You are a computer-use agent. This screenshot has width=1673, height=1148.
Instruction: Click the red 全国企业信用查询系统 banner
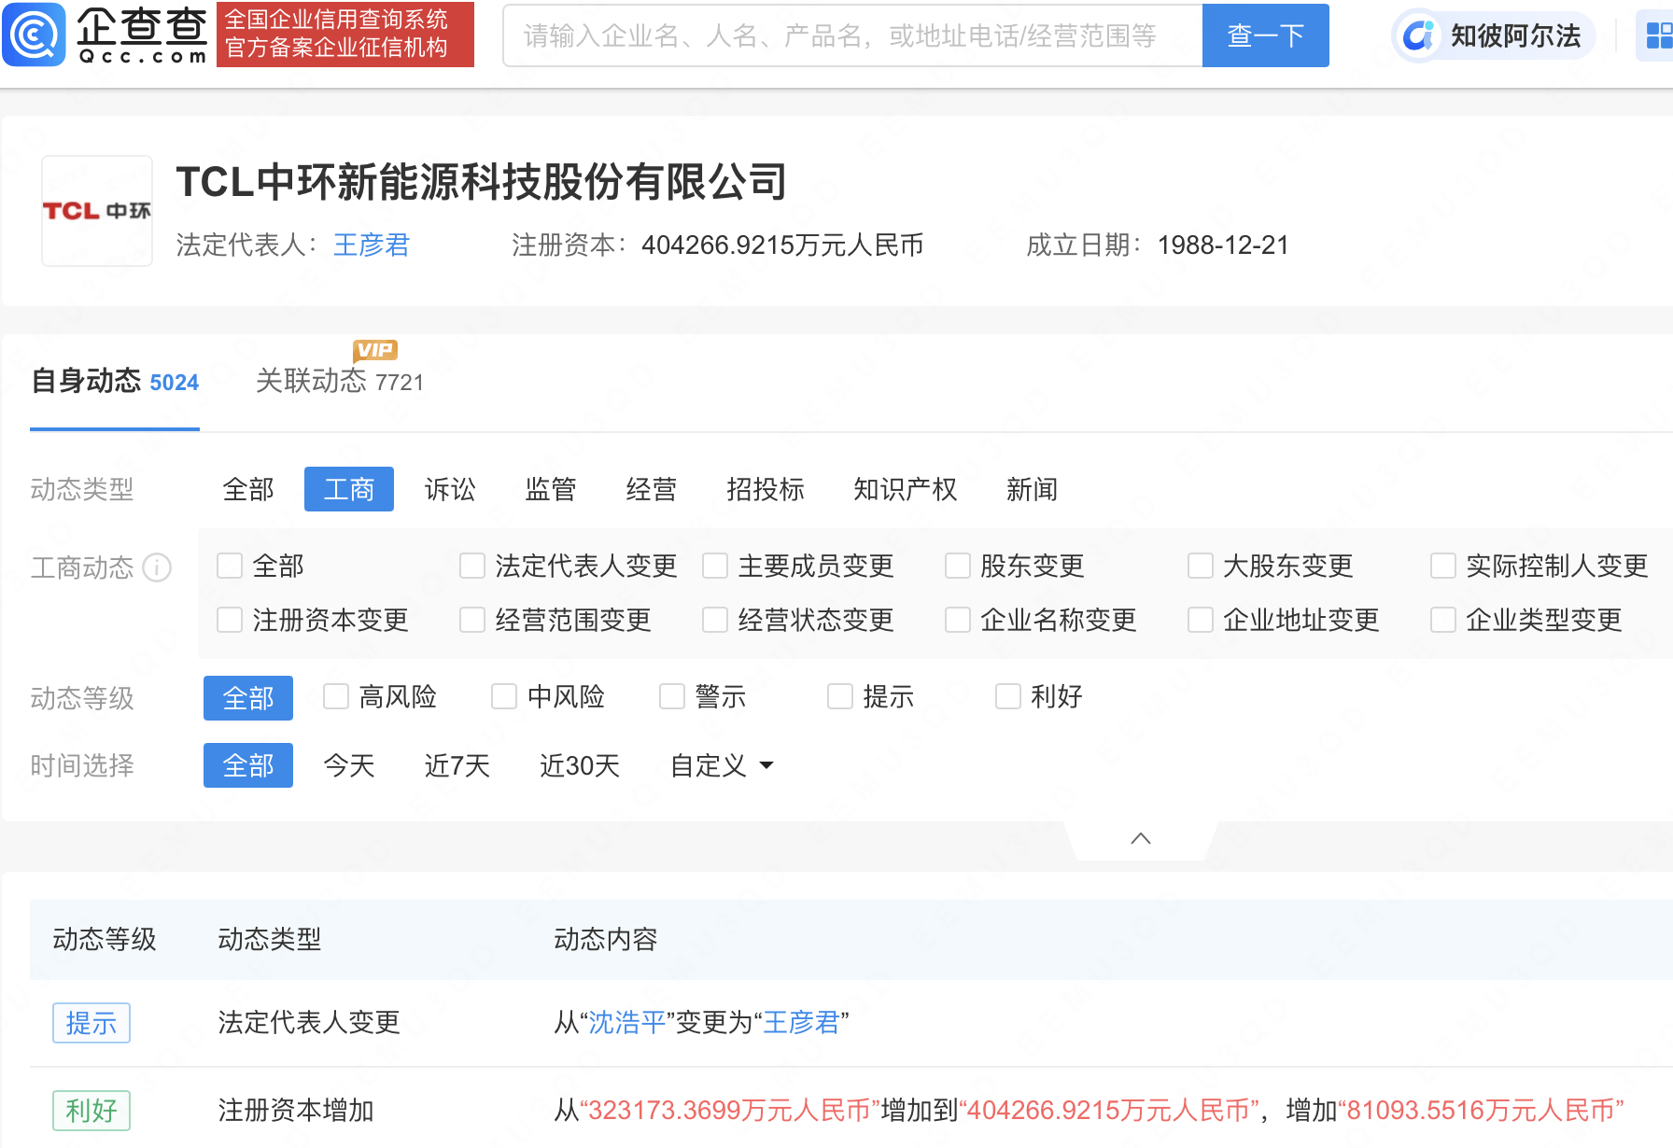(x=345, y=35)
